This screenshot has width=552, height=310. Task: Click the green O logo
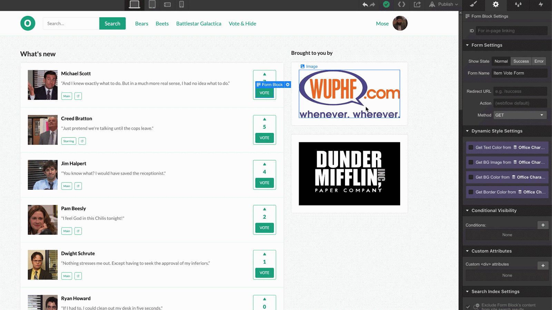(28, 23)
